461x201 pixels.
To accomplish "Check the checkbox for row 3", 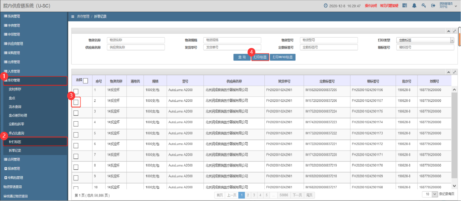I will pos(76,113).
